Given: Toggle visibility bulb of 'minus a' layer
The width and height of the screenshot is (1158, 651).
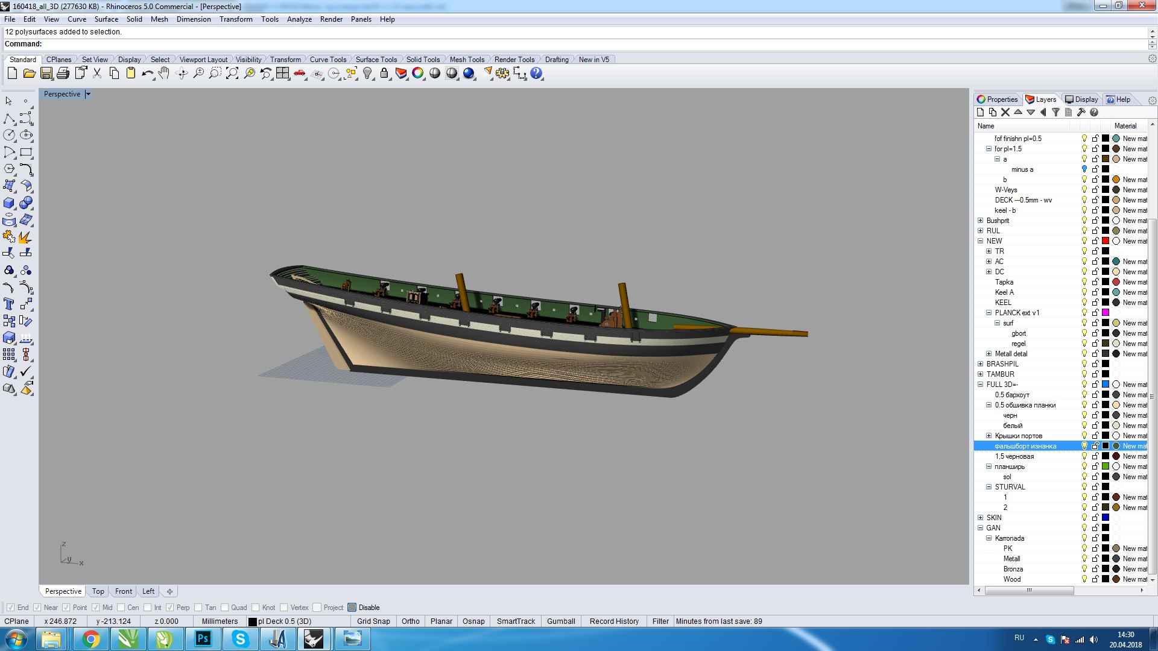Looking at the screenshot, I should pyautogui.click(x=1084, y=169).
